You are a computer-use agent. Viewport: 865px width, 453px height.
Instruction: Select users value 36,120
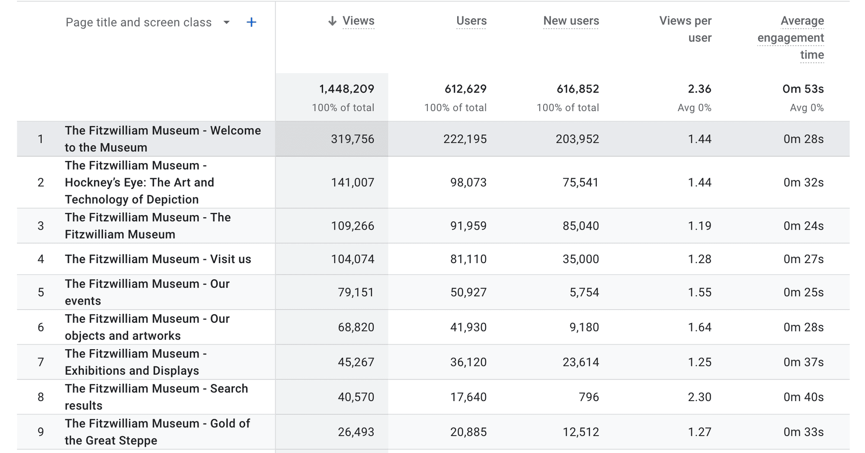pos(468,362)
